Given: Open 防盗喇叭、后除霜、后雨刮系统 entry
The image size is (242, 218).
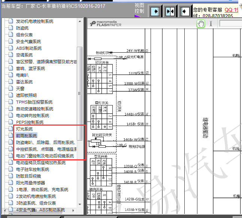Looking at the screenshot, I should coord(46,142).
